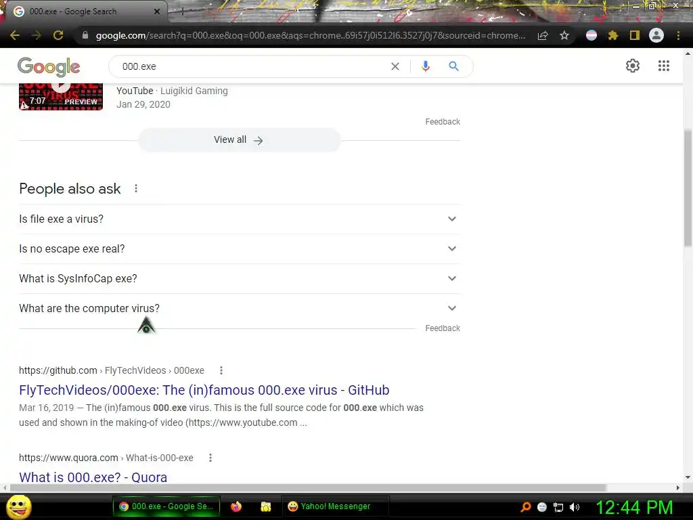This screenshot has height=520, width=693.
Task: Click the horizontal scrollbar thumb
Action: [x=308, y=487]
